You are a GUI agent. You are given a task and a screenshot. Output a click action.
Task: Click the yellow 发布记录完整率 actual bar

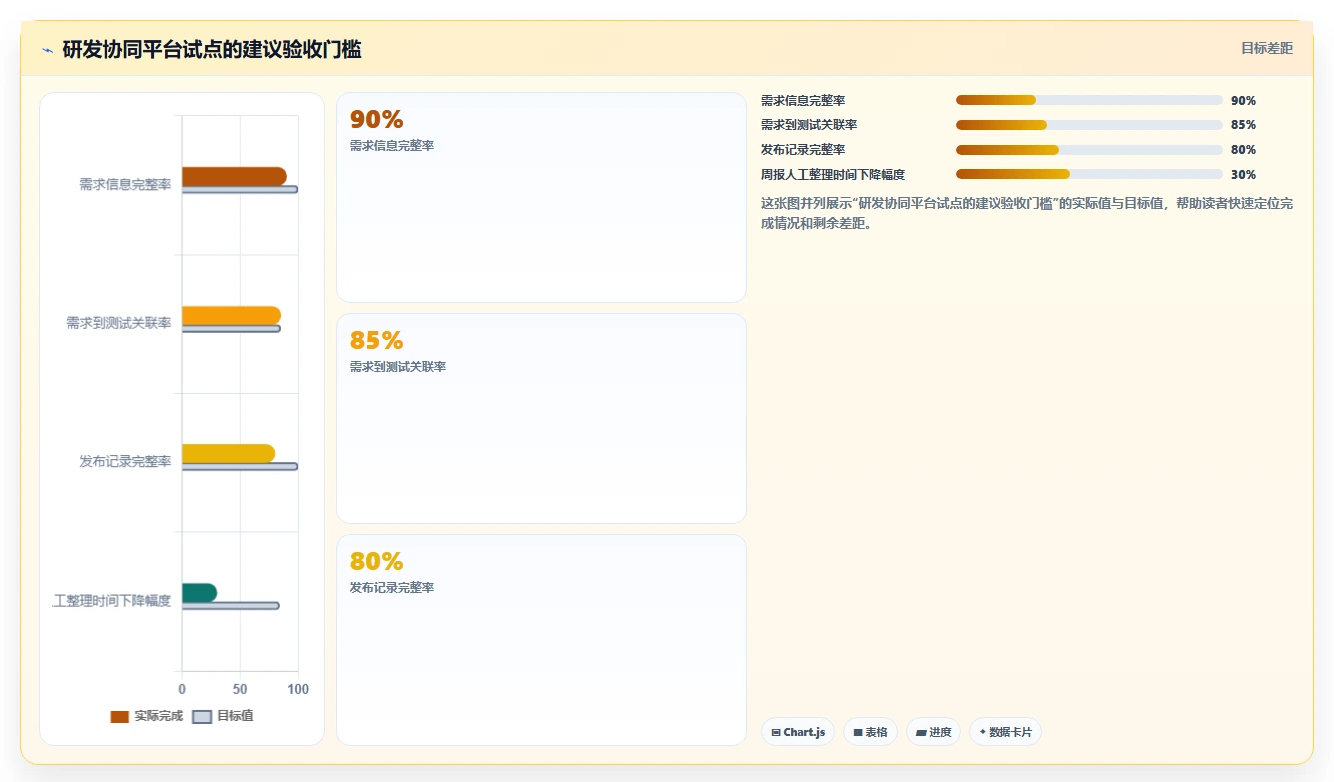(x=228, y=453)
